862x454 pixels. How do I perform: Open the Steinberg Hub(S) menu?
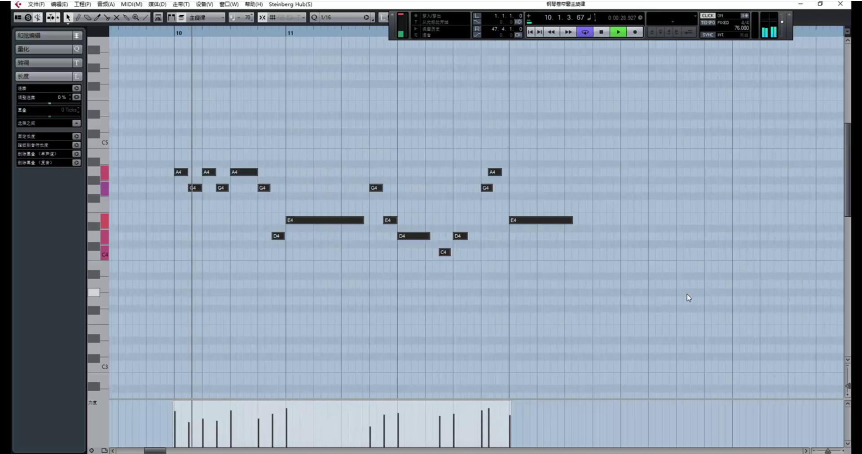pyautogui.click(x=290, y=4)
